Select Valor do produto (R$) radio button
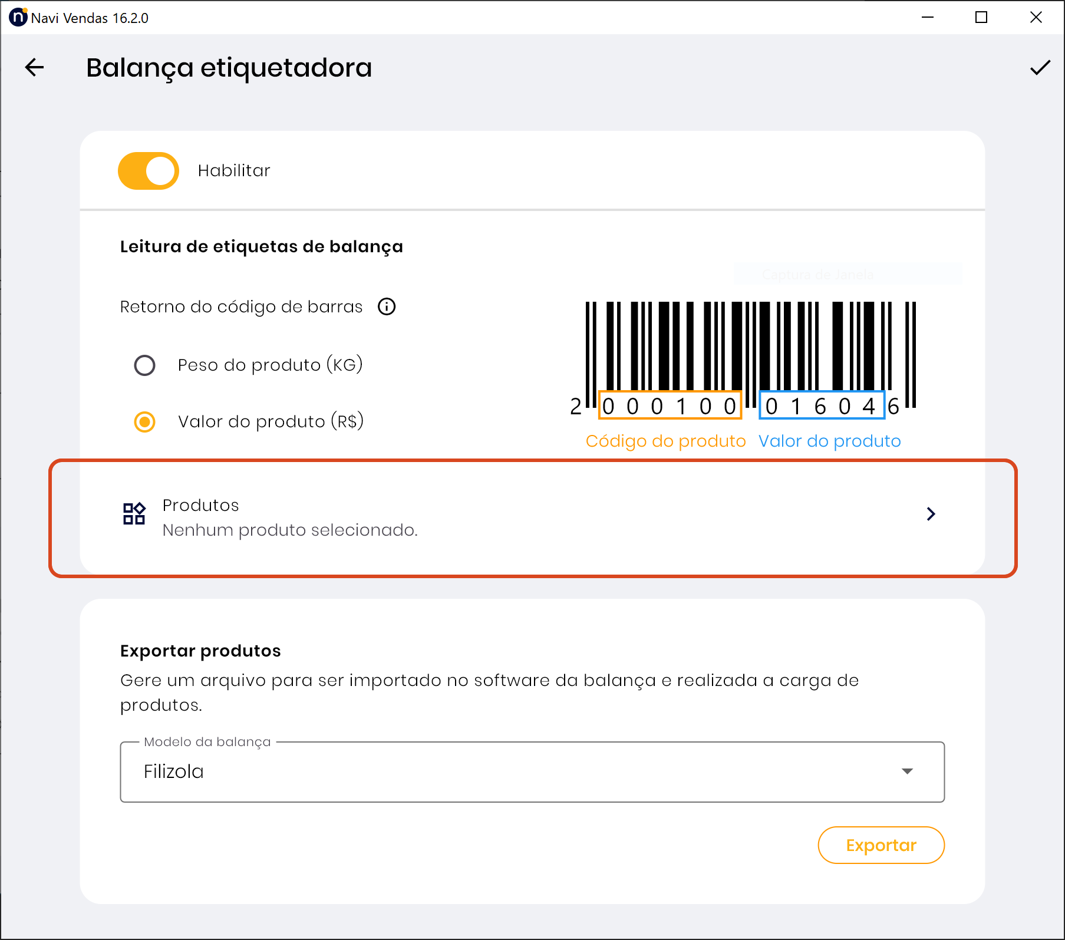This screenshot has height=940, width=1065. (x=145, y=422)
